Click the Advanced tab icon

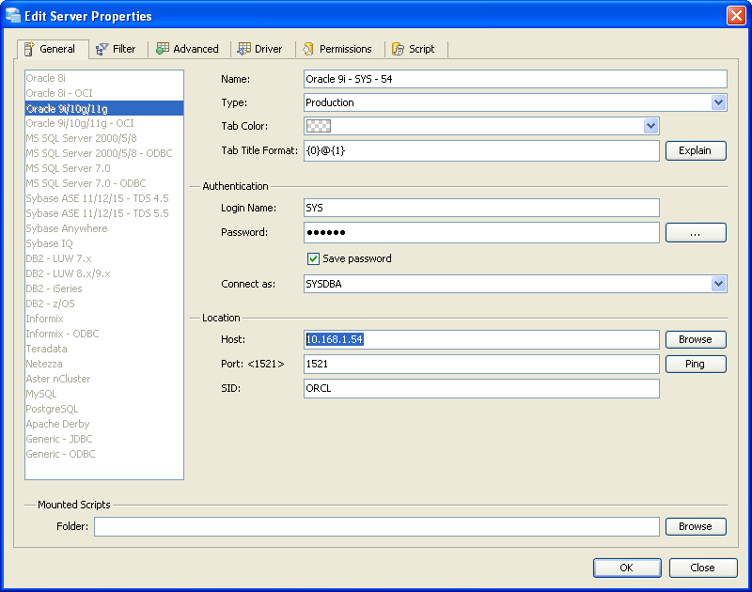coord(163,49)
